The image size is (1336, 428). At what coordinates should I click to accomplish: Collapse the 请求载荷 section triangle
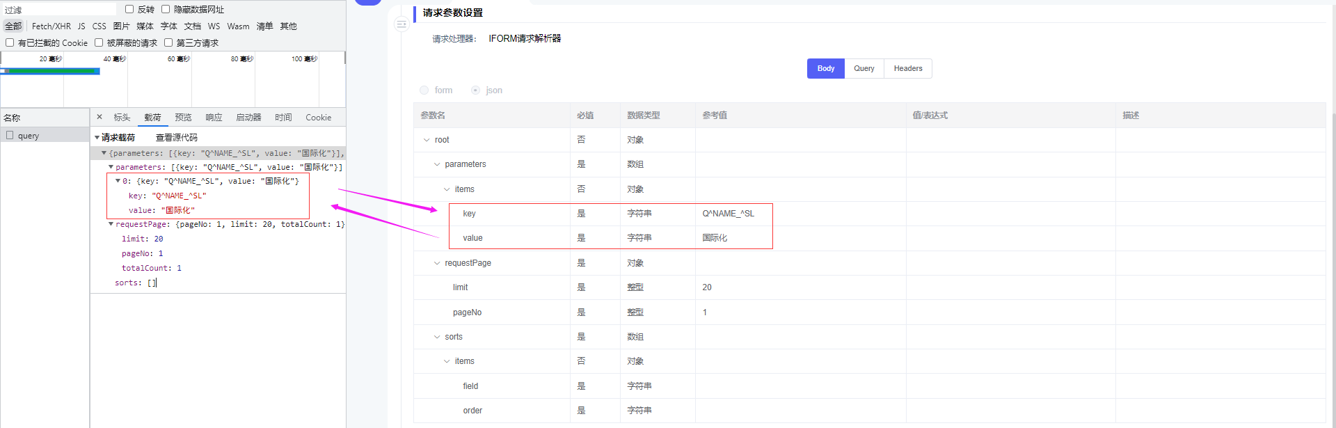click(97, 138)
